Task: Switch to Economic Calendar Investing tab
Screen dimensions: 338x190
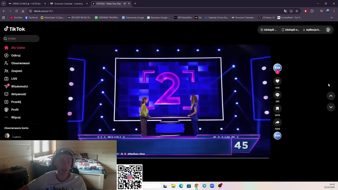Action: tap(69, 4)
